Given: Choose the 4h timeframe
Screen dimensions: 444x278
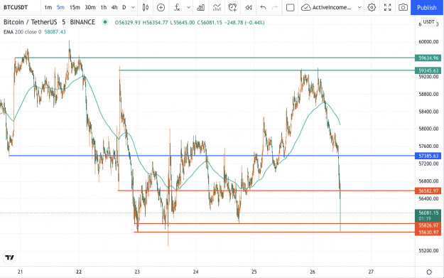Looking at the screenshot, I should pyautogui.click(x=114, y=7).
